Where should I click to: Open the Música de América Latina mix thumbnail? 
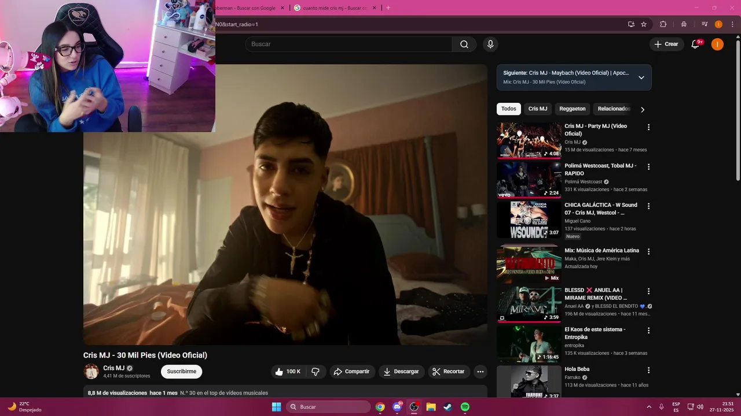pyautogui.click(x=529, y=265)
